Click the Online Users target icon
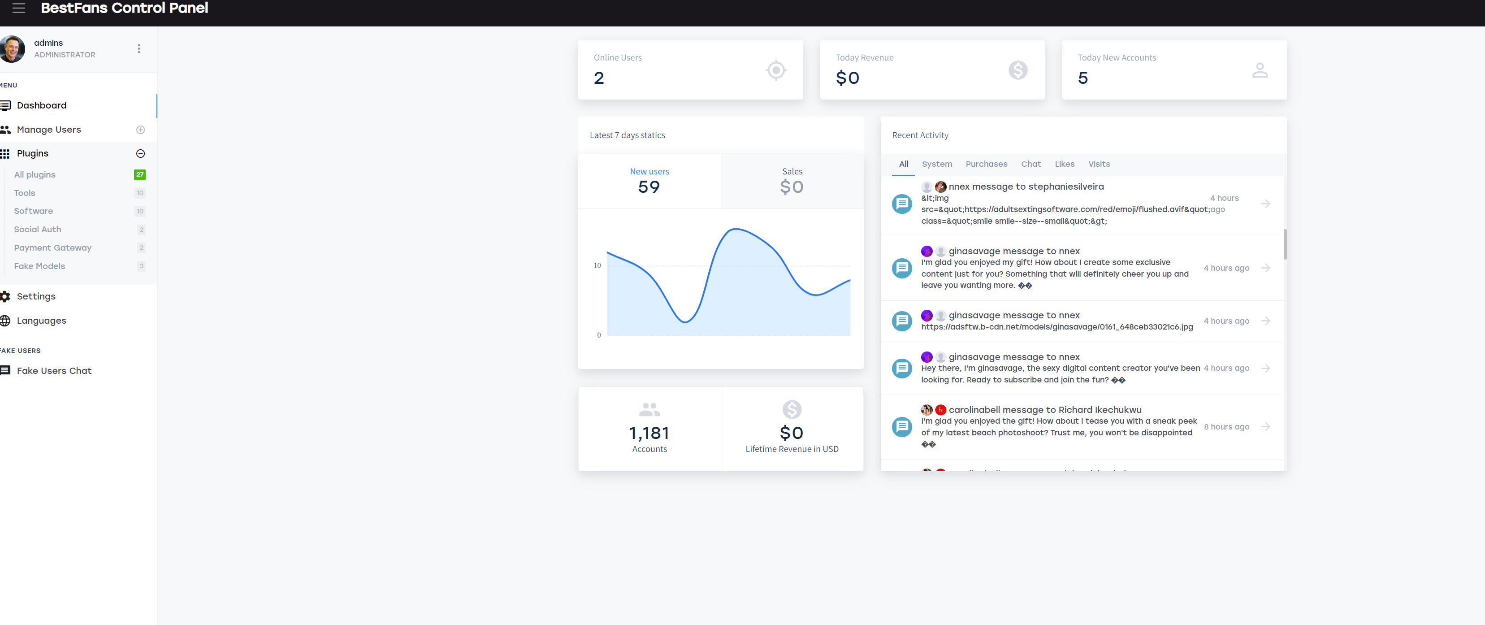 click(x=776, y=70)
